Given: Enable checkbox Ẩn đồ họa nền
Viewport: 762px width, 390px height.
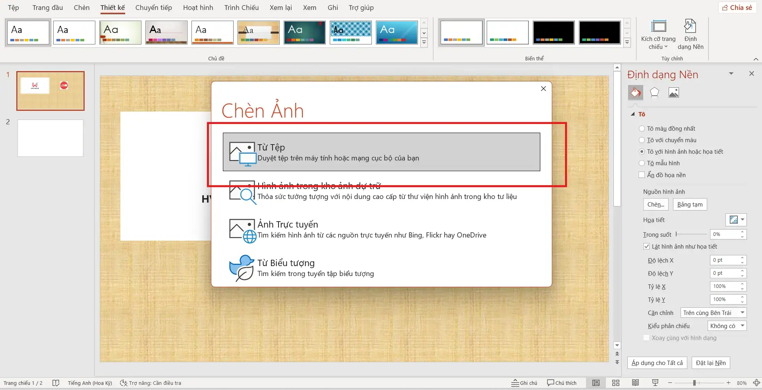Looking at the screenshot, I should pos(642,175).
